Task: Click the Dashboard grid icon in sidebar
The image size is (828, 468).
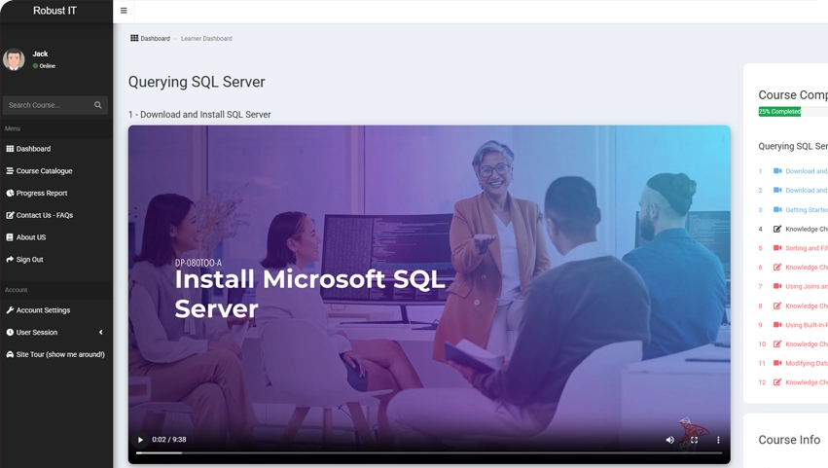Action: pos(10,149)
